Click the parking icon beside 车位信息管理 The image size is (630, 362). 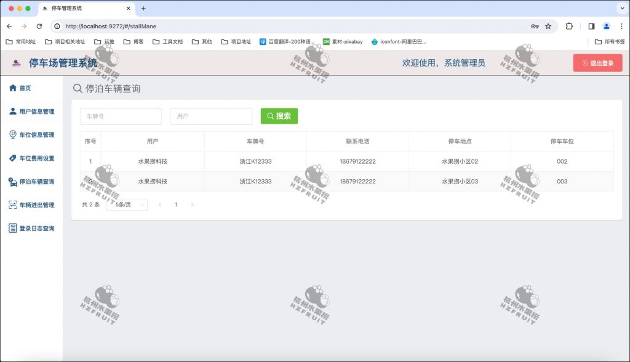click(x=13, y=134)
